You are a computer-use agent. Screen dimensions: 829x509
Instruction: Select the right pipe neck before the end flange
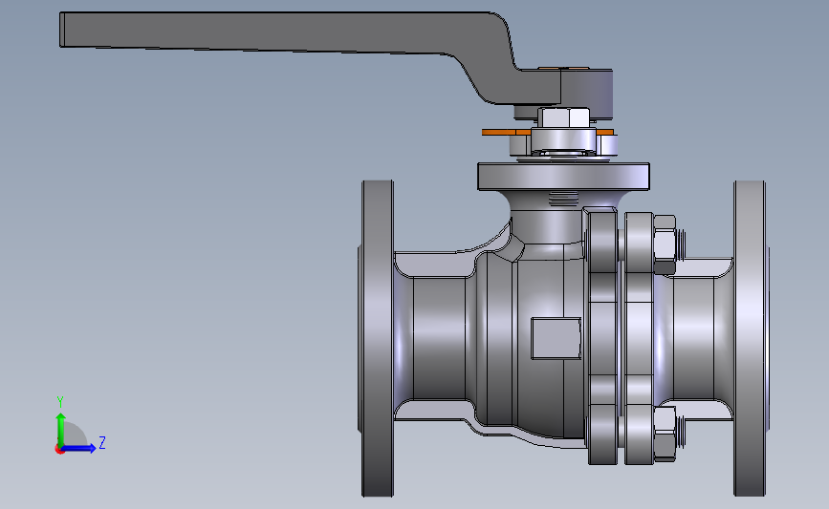693,338
